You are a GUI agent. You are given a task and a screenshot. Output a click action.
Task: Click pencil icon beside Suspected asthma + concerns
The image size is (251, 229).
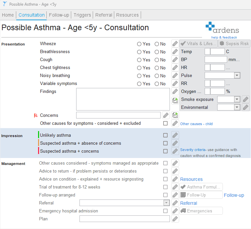click(x=175, y=151)
